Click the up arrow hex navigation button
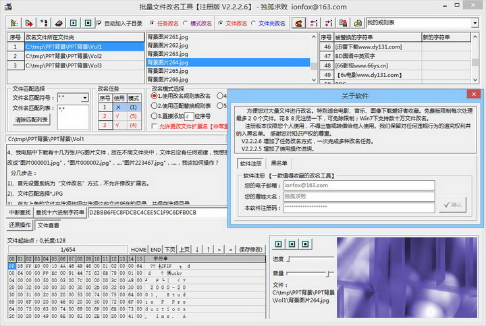The height and width of the screenshot is (326, 486). coord(209,250)
